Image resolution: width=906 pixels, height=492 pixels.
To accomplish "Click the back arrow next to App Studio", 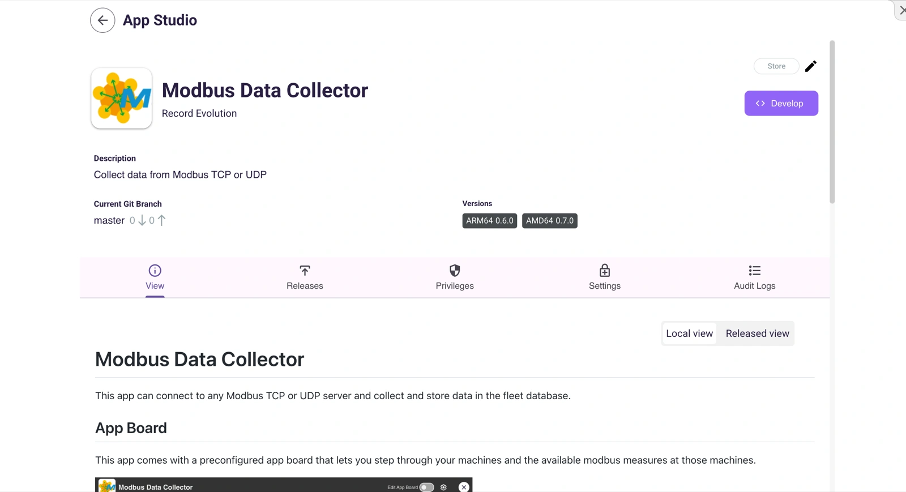I will click(102, 20).
